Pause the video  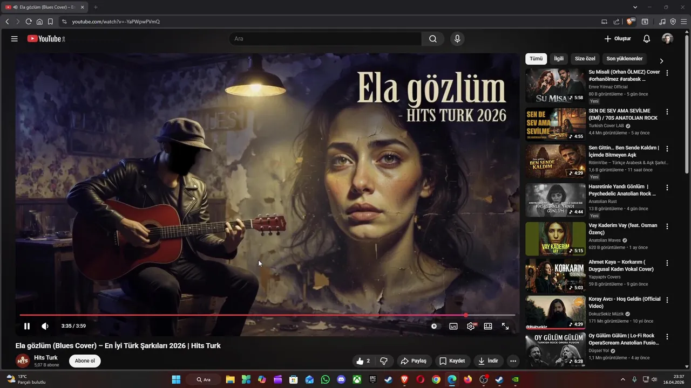pos(27,326)
